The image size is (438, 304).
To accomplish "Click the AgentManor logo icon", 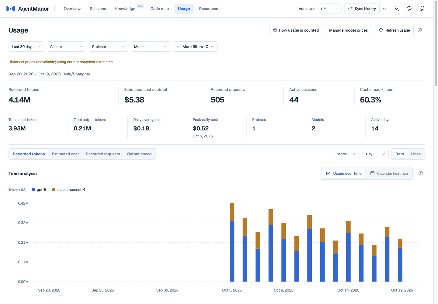I will 11,9.
